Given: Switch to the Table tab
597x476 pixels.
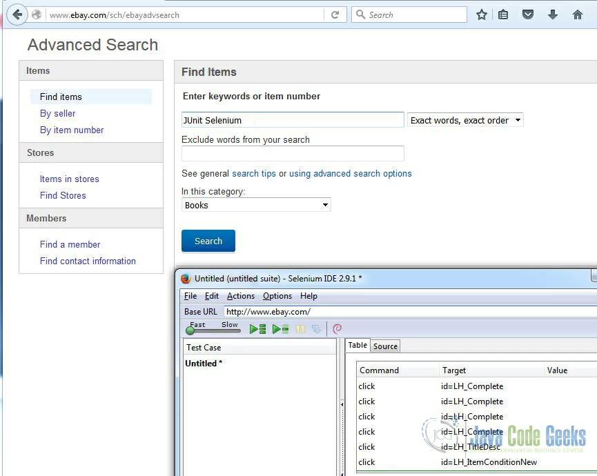Looking at the screenshot, I should (x=358, y=345).
